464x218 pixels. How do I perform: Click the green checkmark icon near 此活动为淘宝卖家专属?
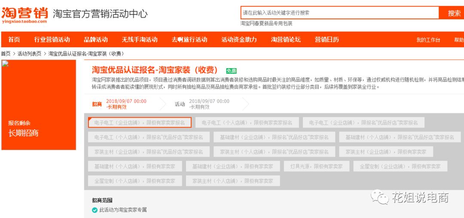pyautogui.click(x=95, y=210)
